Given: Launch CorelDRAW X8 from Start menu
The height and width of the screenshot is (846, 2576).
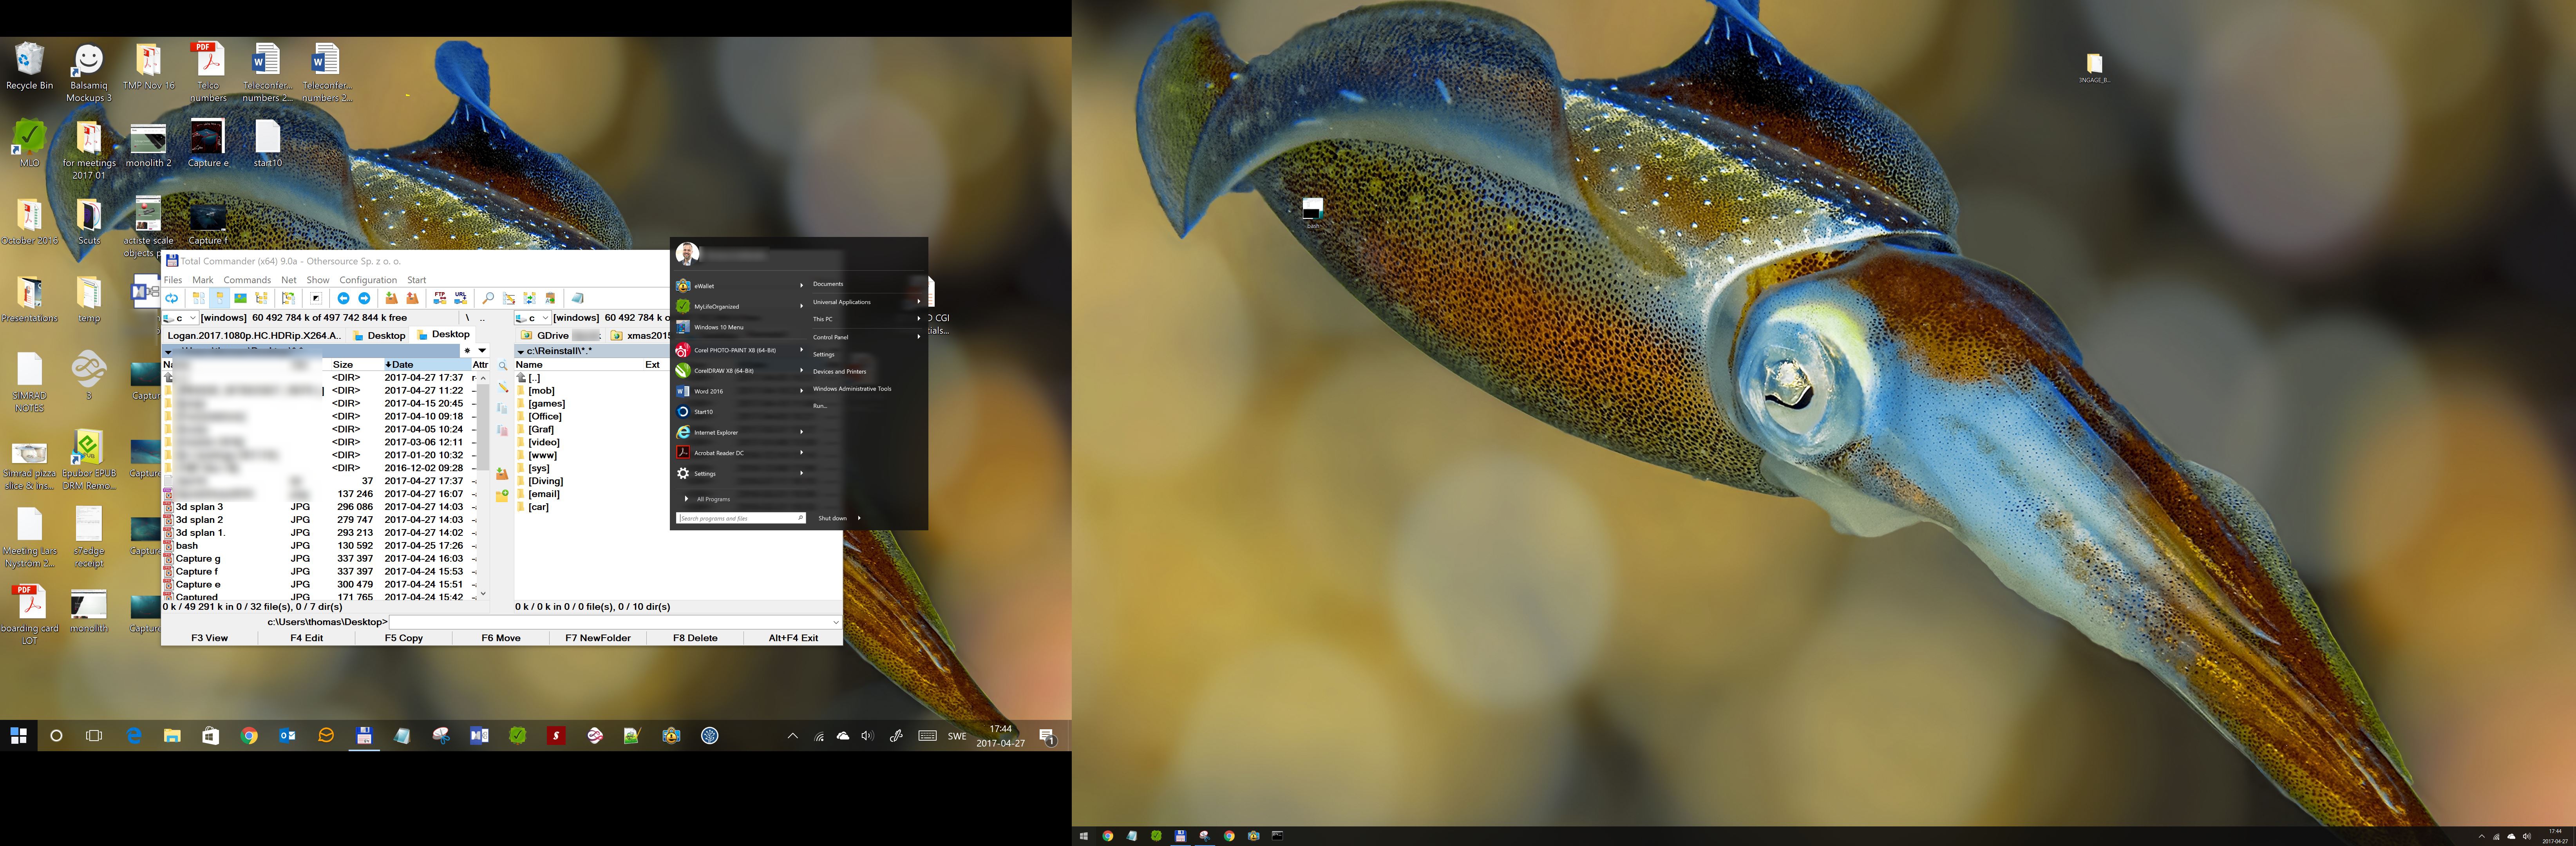Looking at the screenshot, I should point(724,371).
